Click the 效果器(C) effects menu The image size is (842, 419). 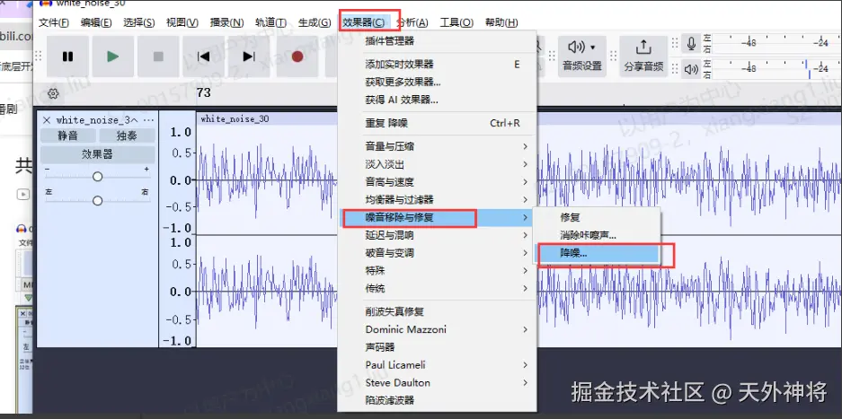pyautogui.click(x=363, y=22)
